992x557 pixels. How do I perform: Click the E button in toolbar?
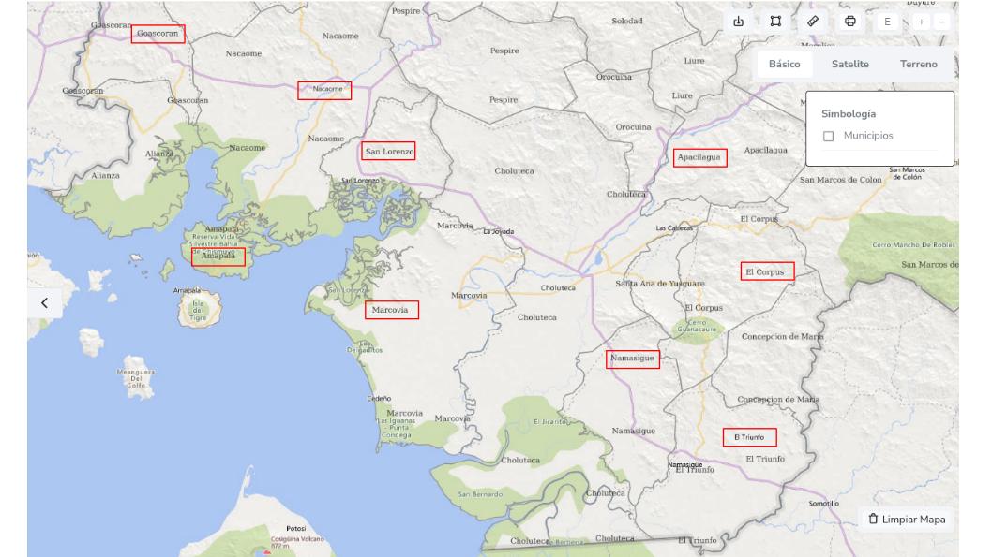point(887,22)
